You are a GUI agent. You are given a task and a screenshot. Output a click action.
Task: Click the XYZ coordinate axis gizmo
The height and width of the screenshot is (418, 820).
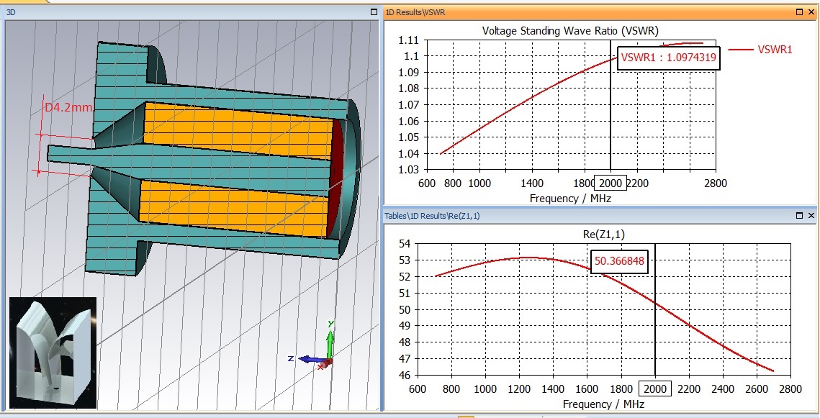tap(314, 346)
